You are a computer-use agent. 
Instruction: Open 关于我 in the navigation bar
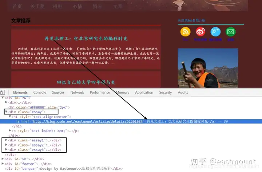coord(37,7)
